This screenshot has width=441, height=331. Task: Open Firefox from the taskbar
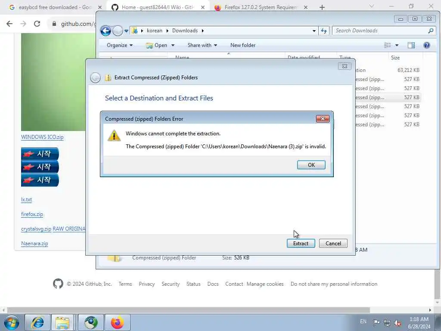coord(117,322)
